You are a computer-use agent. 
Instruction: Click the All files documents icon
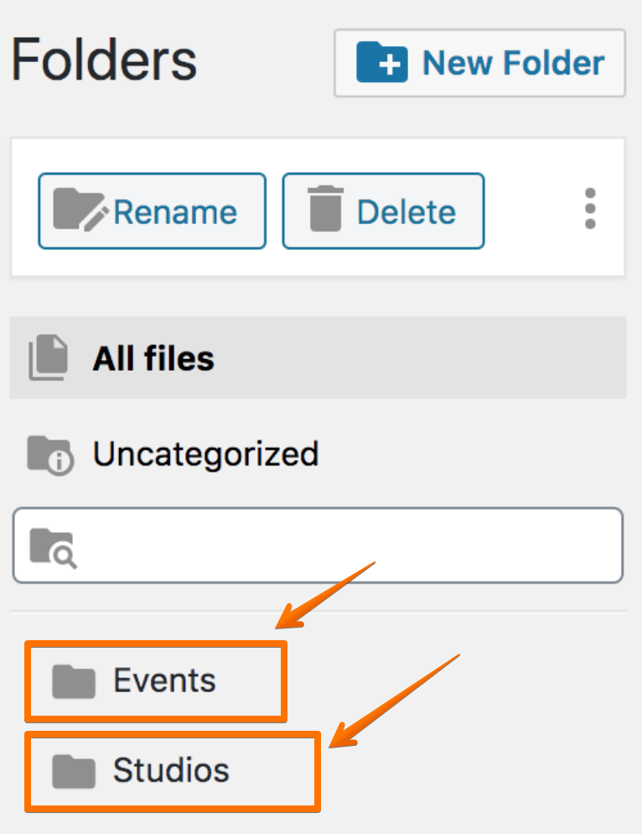pos(49,357)
